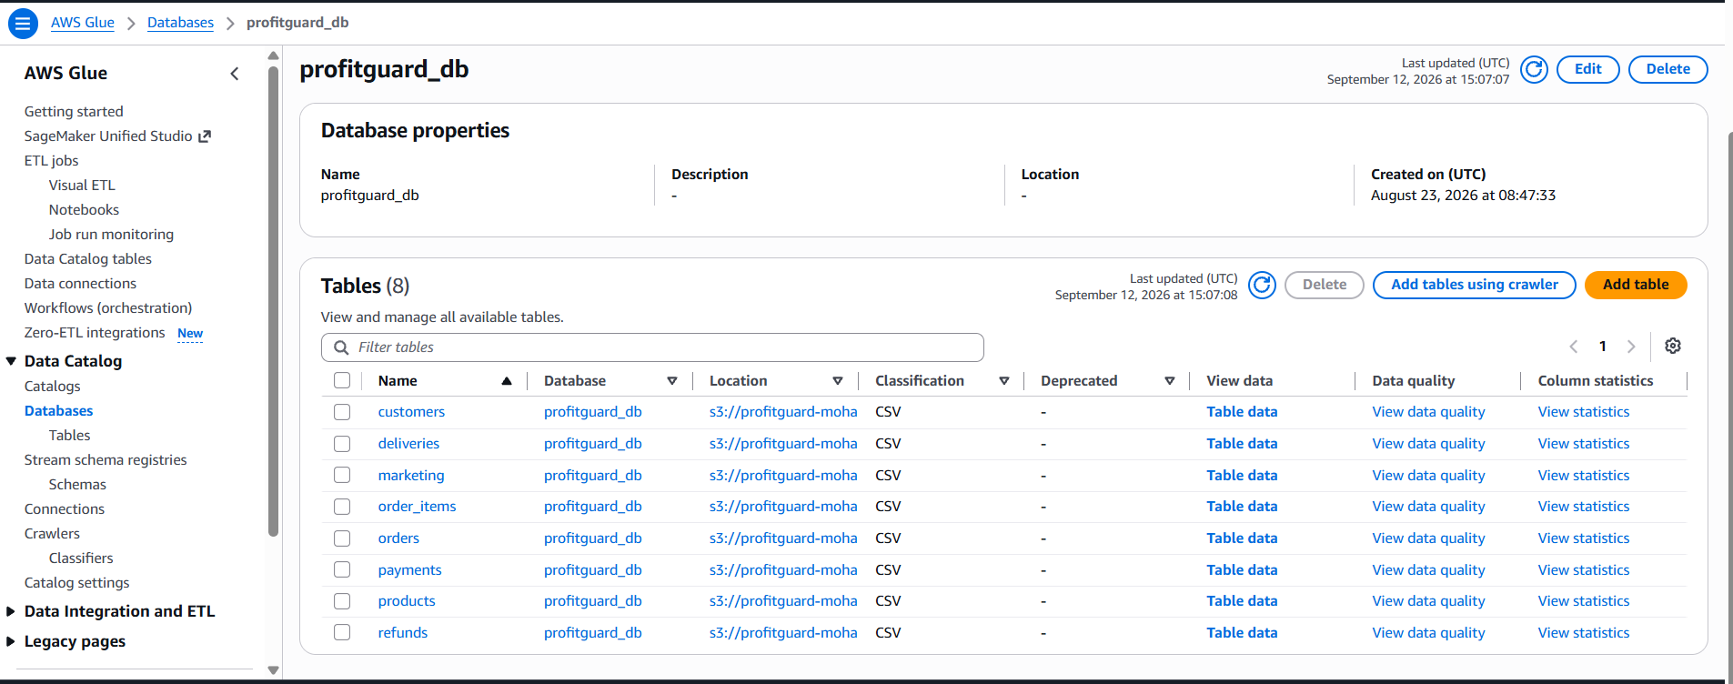Check the customers table row
The width and height of the screenshot is (1733, 684).
pos(342,412)
